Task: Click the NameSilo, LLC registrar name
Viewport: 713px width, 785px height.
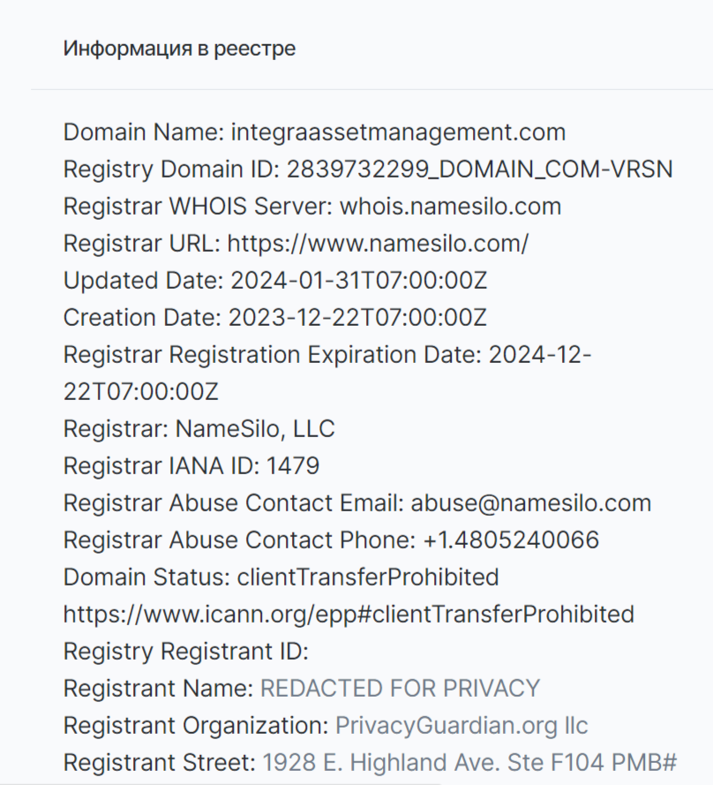Action: [253, 429]
